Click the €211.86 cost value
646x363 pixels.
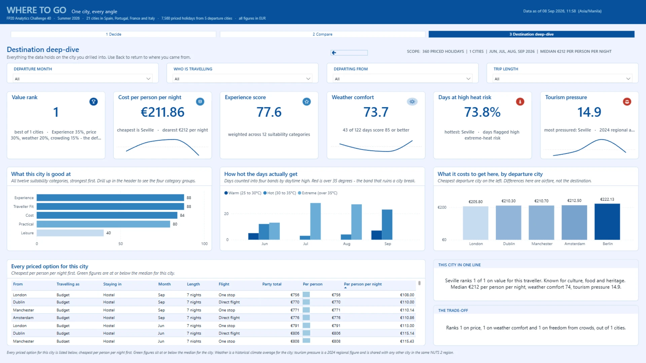tap(163, 112)
